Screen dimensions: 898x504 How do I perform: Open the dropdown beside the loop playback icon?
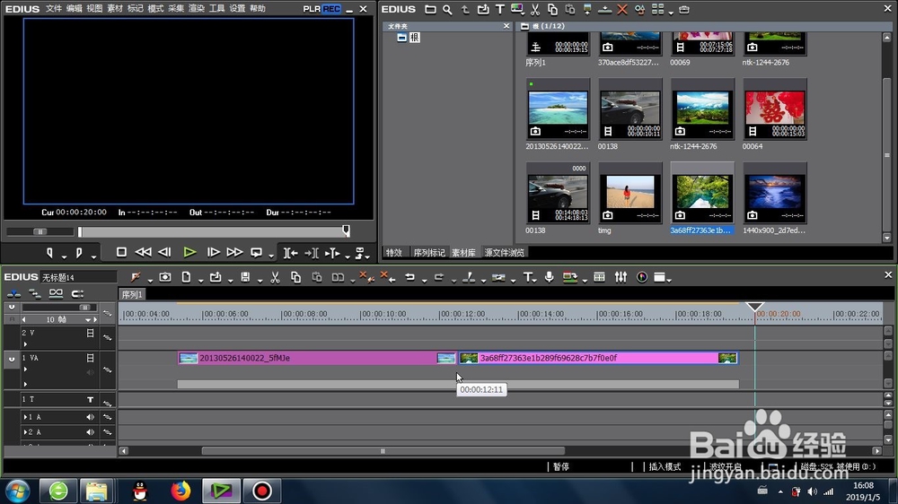point(271,256)
